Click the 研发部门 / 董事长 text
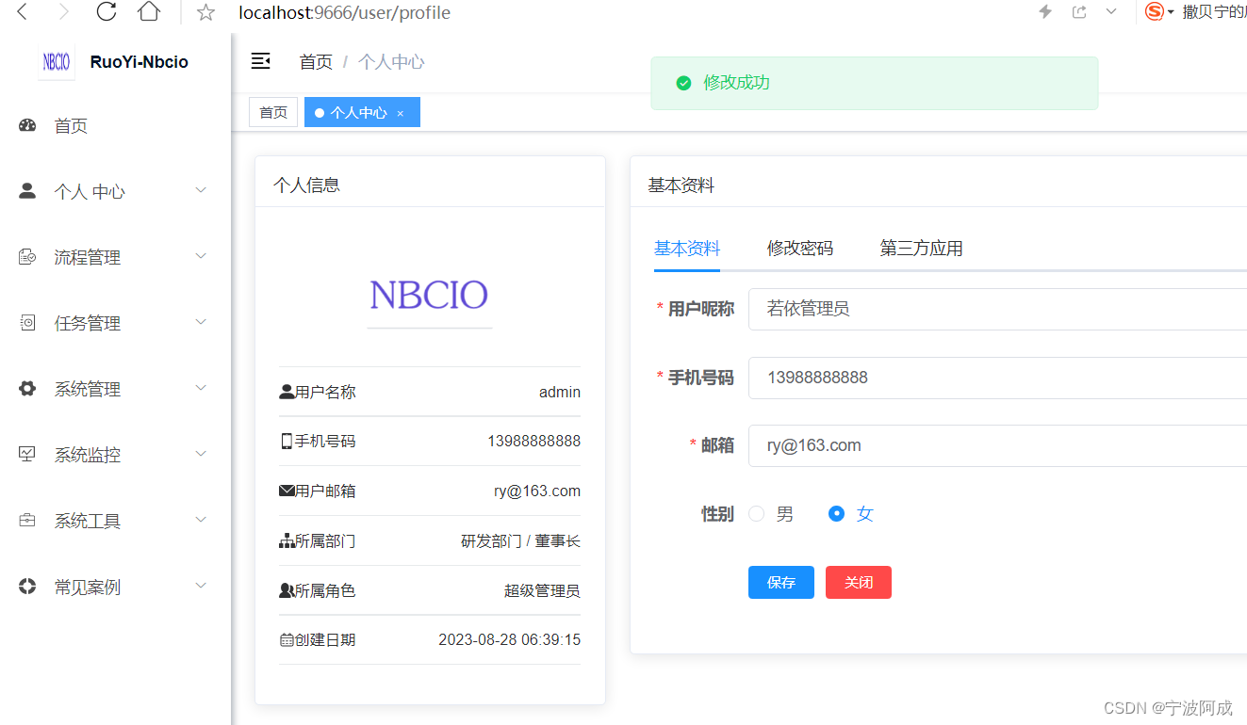 coord(520,541)
